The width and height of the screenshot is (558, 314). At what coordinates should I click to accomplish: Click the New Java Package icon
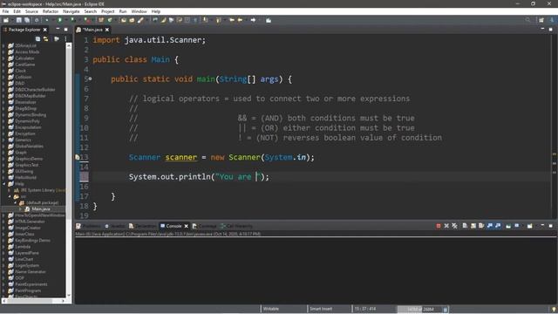tap(101, 20)
